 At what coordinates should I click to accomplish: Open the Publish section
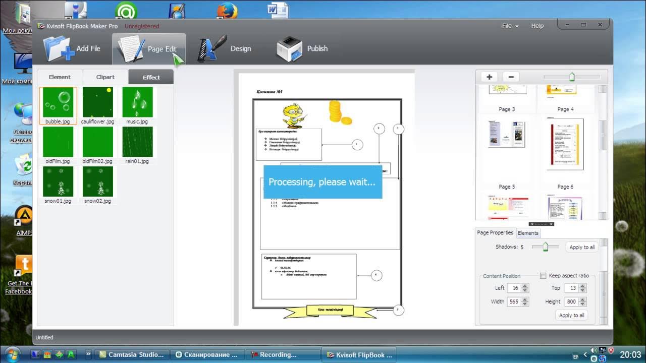tap(302, 49)
